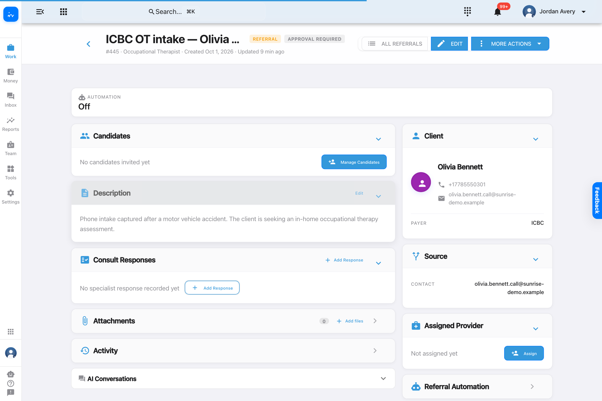Open the bottom sidebar grid icon

click(x=11, y=332)
